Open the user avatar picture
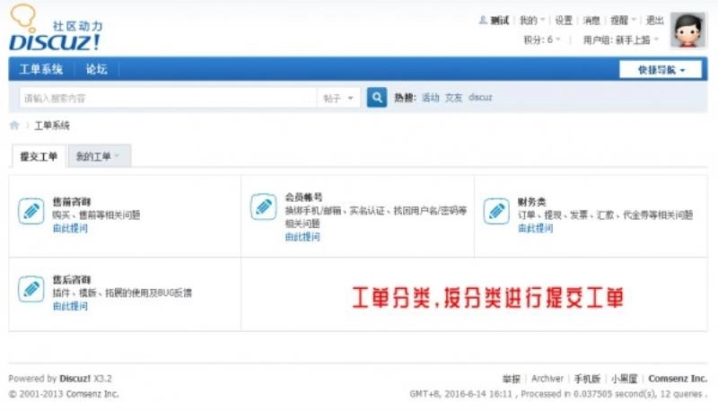This screenshot has width=718, height=411. pyautogui.click(x=688, y=31)
